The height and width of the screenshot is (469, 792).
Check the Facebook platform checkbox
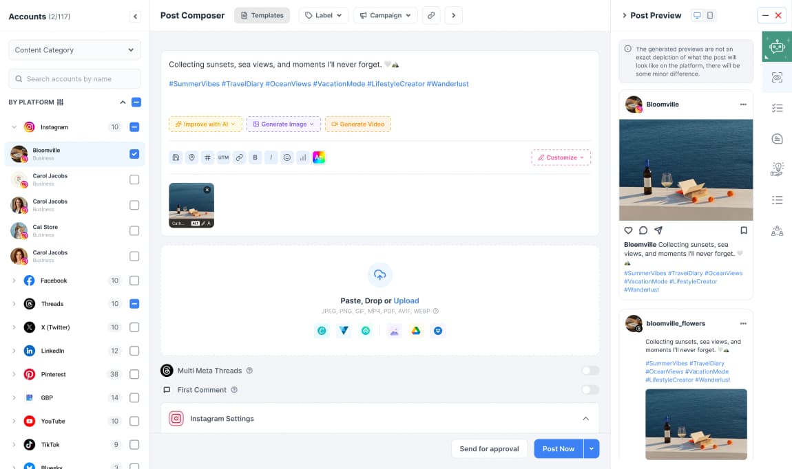(x=134, y=281)
